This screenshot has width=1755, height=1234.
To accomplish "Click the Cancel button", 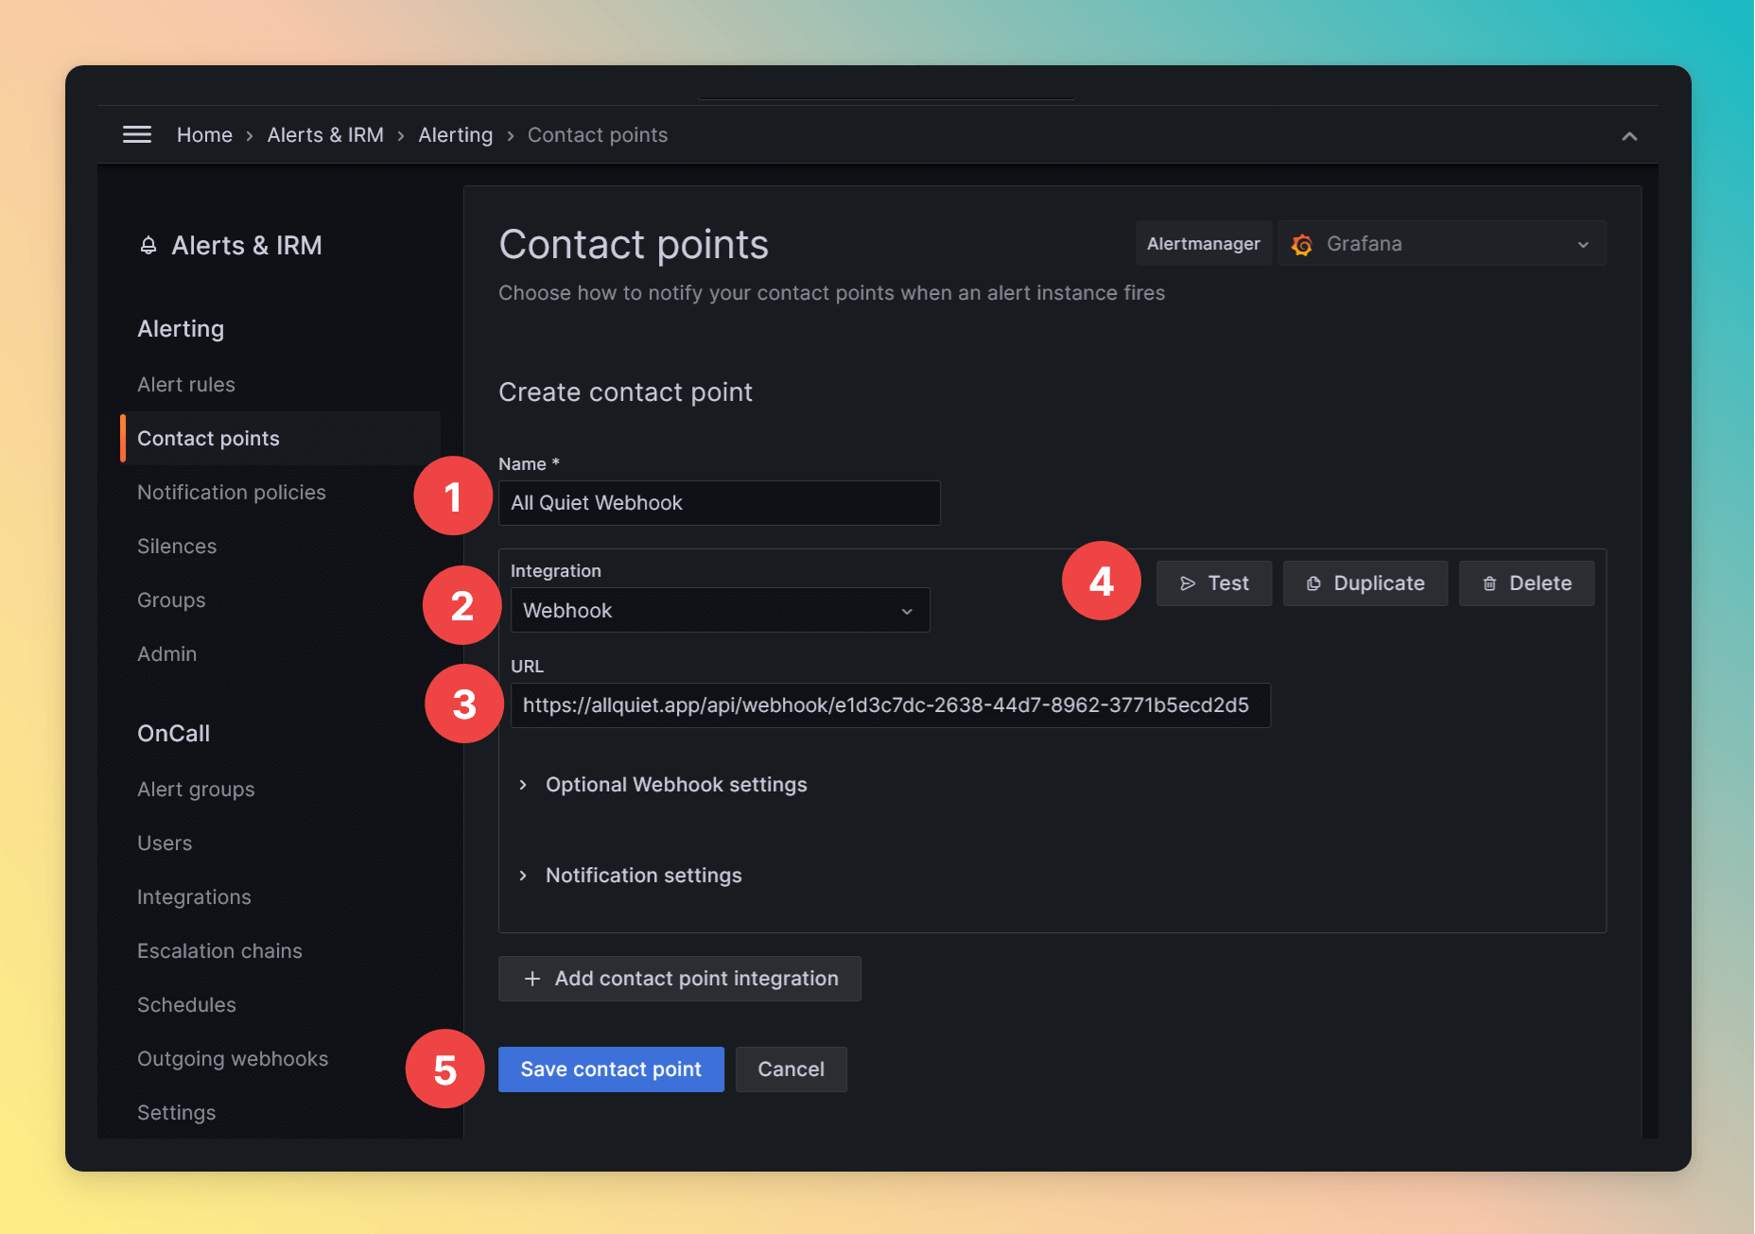I will click(791, 1069).
